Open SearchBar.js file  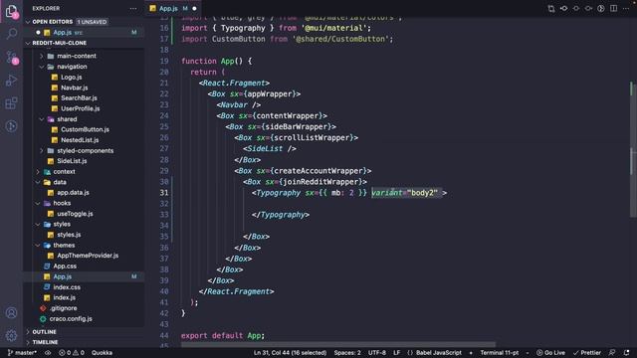point(79,98)
